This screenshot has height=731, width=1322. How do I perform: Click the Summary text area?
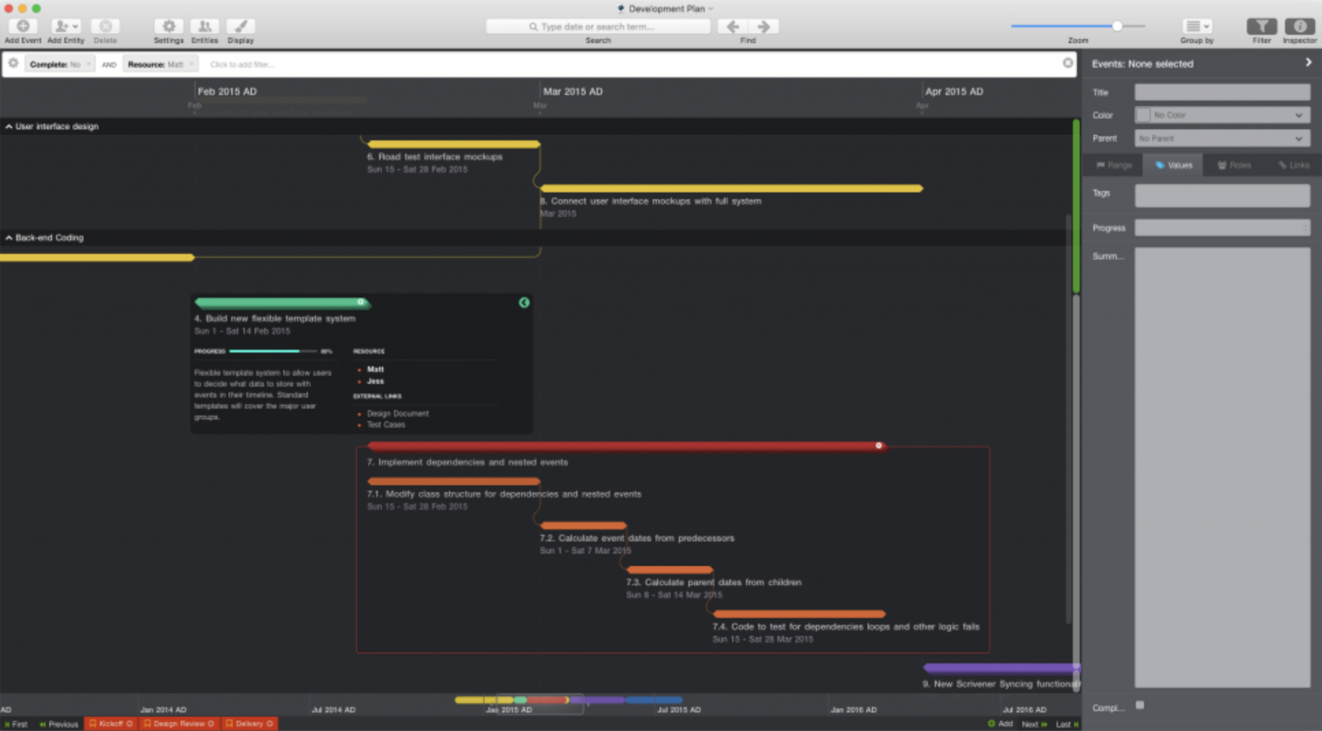(x=1222, y=467)
